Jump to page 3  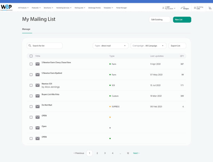(x=105, y=153)
